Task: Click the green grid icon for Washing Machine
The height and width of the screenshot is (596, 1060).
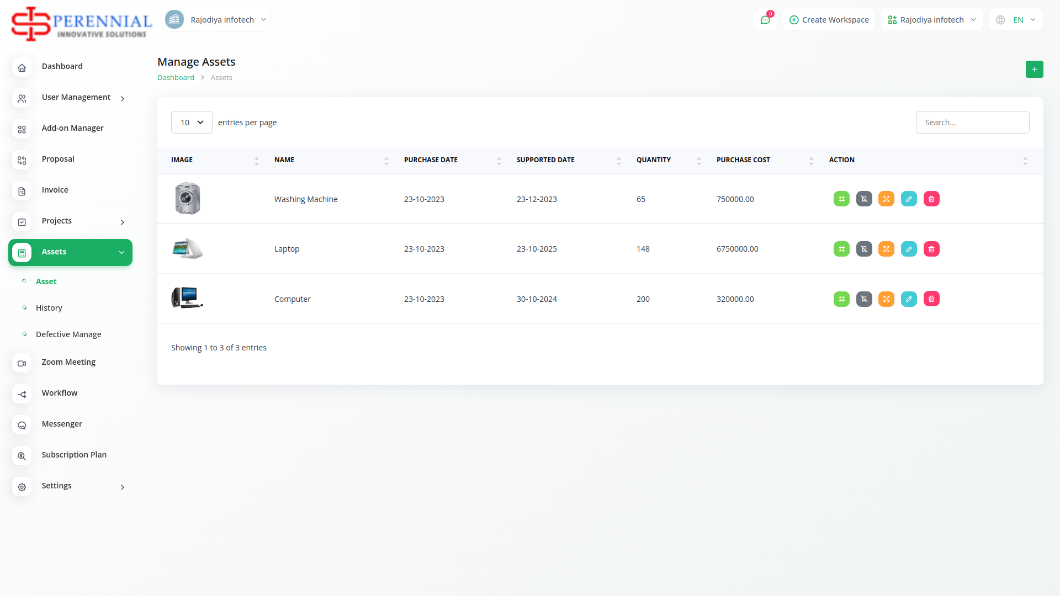Action: (841, 199)
